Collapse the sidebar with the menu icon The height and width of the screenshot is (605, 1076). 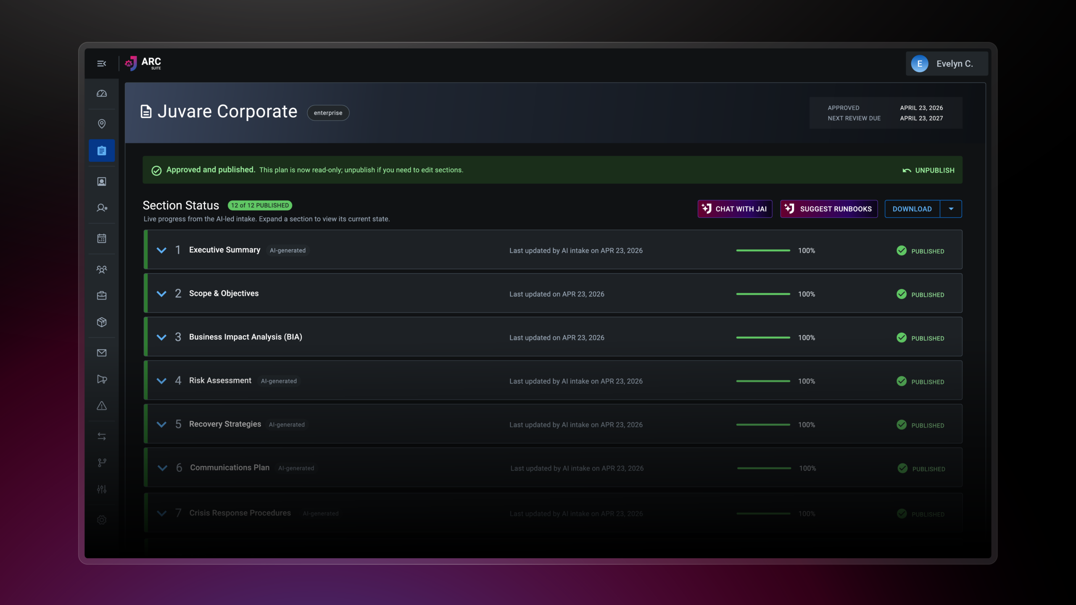(101, 63)
